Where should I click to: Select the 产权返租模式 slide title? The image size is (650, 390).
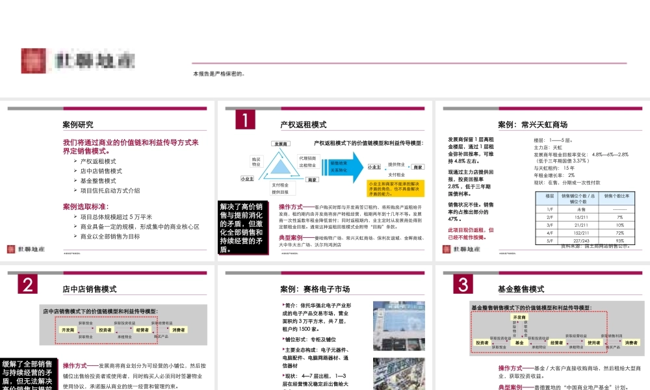(x=303, y=125)
